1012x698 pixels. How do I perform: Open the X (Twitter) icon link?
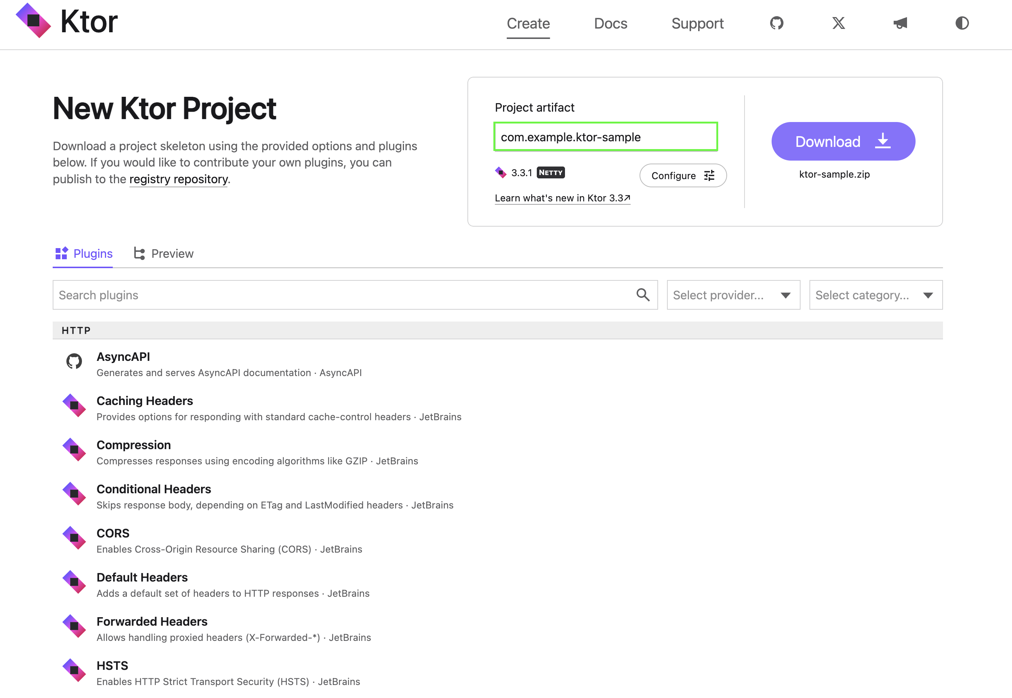[x=838, y=23]
